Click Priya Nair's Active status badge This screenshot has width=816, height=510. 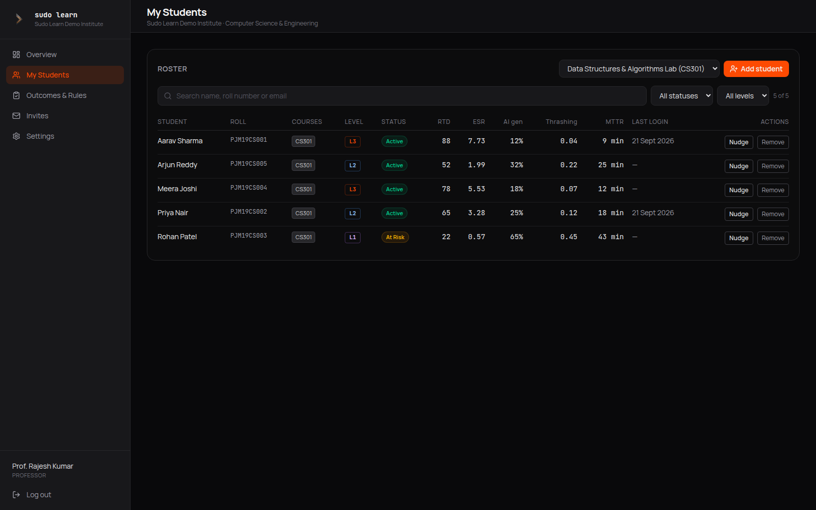coord(394,213)
